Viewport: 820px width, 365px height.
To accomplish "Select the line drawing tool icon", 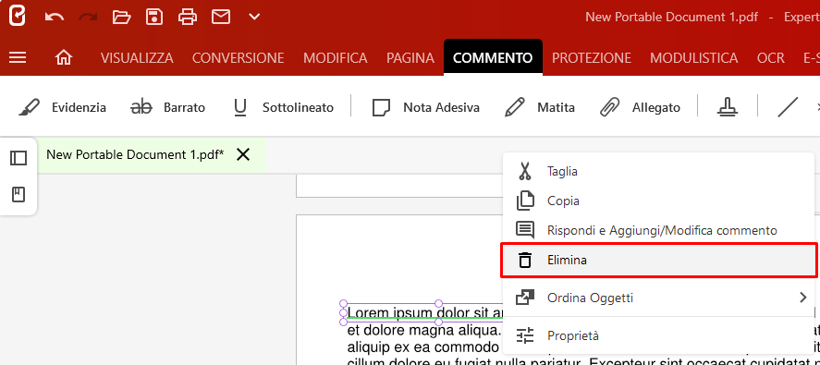I will tap(788, 108).
